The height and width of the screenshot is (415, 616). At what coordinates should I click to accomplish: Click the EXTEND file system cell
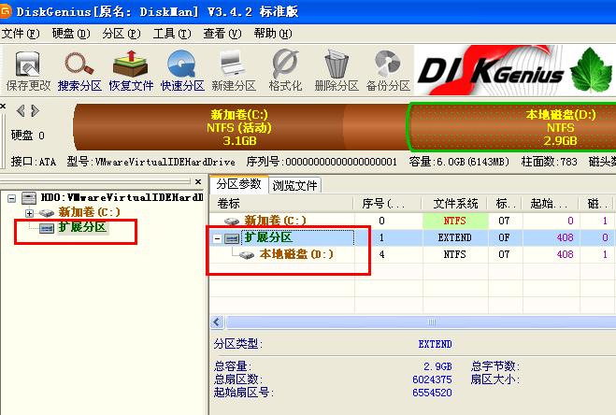pyautogui.click(x=455, y=237)
